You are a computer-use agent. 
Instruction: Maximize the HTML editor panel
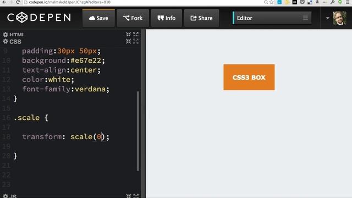(x=136, y=34)
